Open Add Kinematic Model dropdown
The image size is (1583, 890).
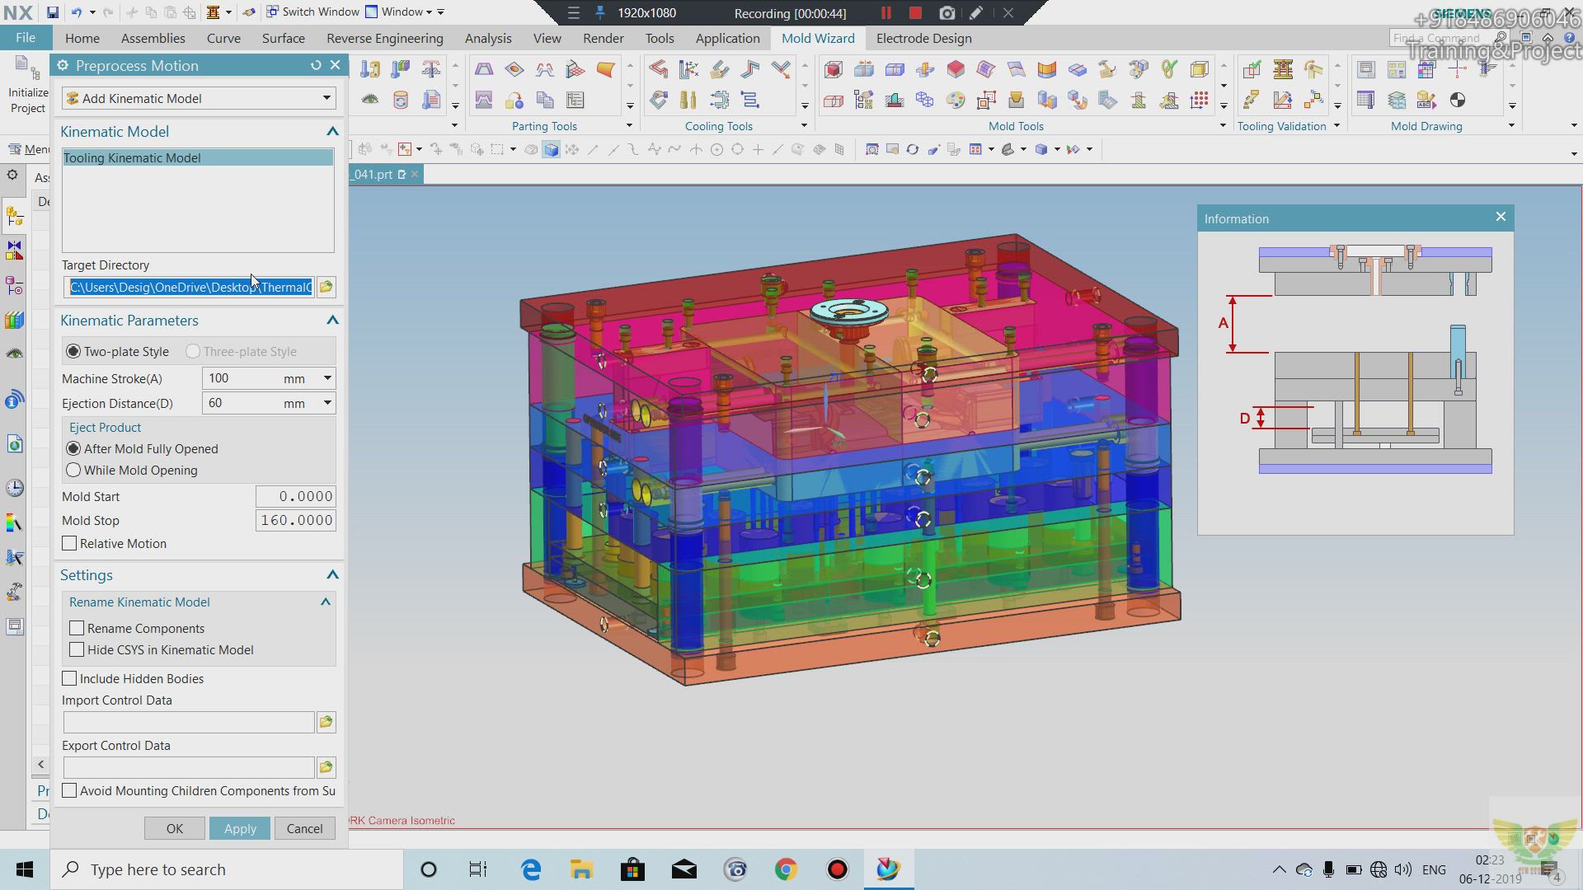199,99
